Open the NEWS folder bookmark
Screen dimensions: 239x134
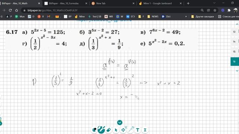coord(153,16)
